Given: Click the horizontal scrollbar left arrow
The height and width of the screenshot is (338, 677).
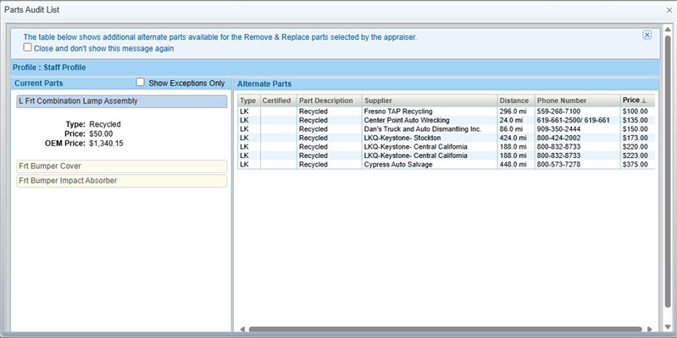Looking at the screenshot, I should click(x=242, y=330).
